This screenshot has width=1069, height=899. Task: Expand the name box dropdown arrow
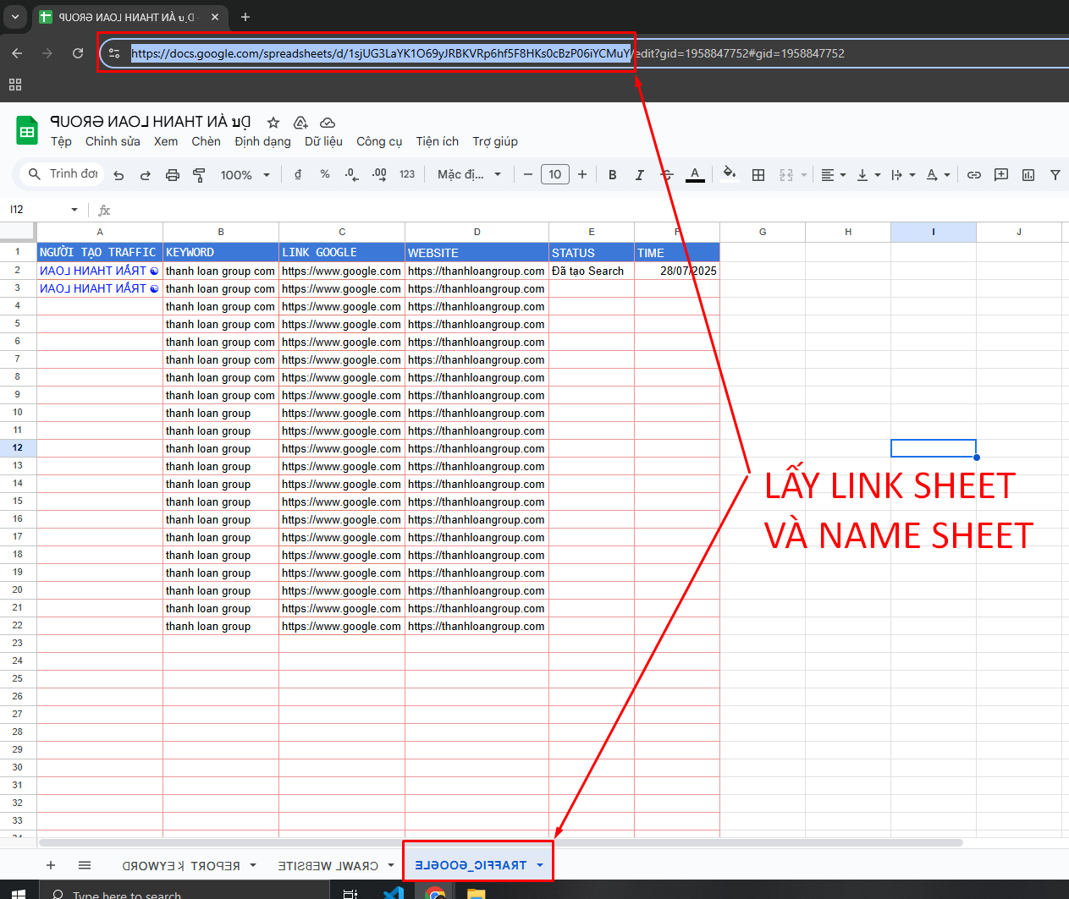pyautogui.click(x=74, y=210)
